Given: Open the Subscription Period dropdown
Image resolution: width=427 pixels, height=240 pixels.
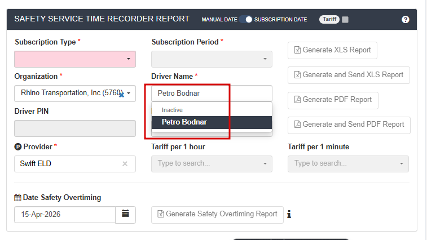Looking at the screenshot, I should [x=265, y=59].
